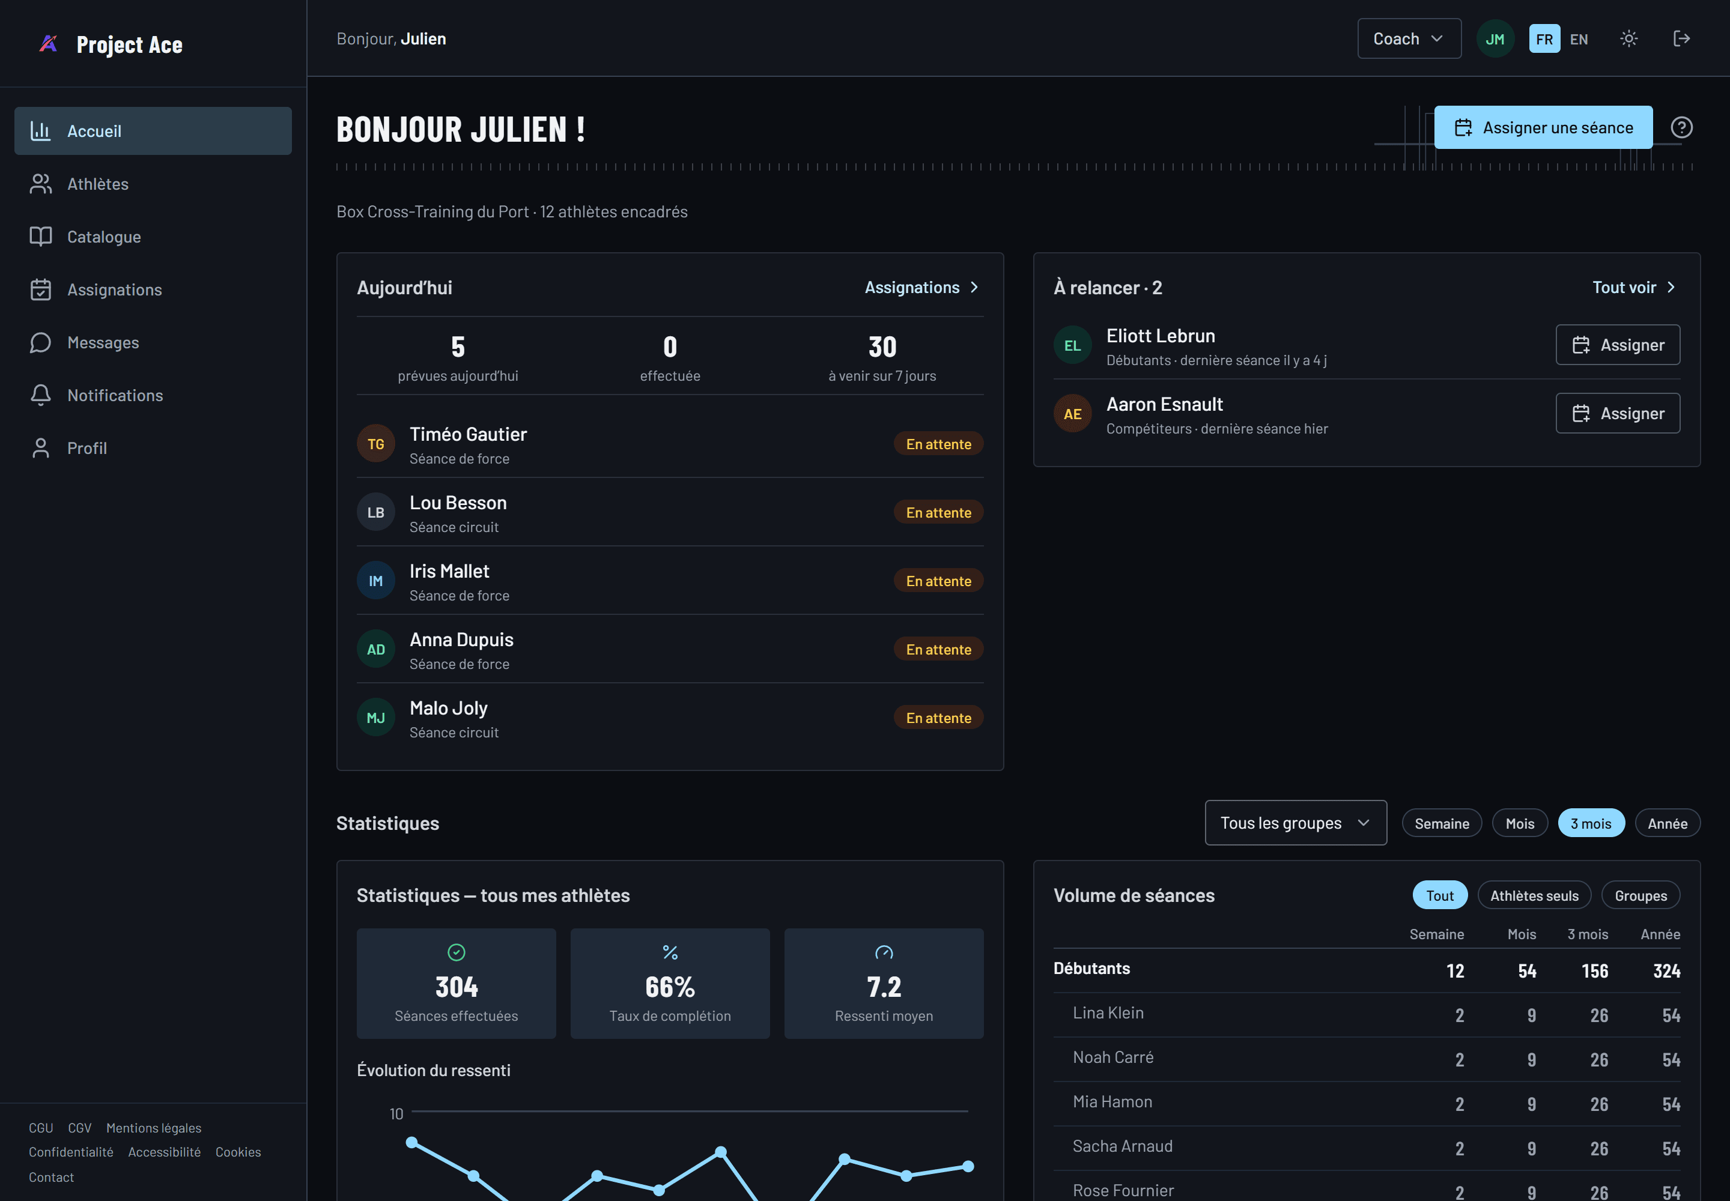
Task: Open the Mentions légales footer link
Action: tap(154, 1127)
